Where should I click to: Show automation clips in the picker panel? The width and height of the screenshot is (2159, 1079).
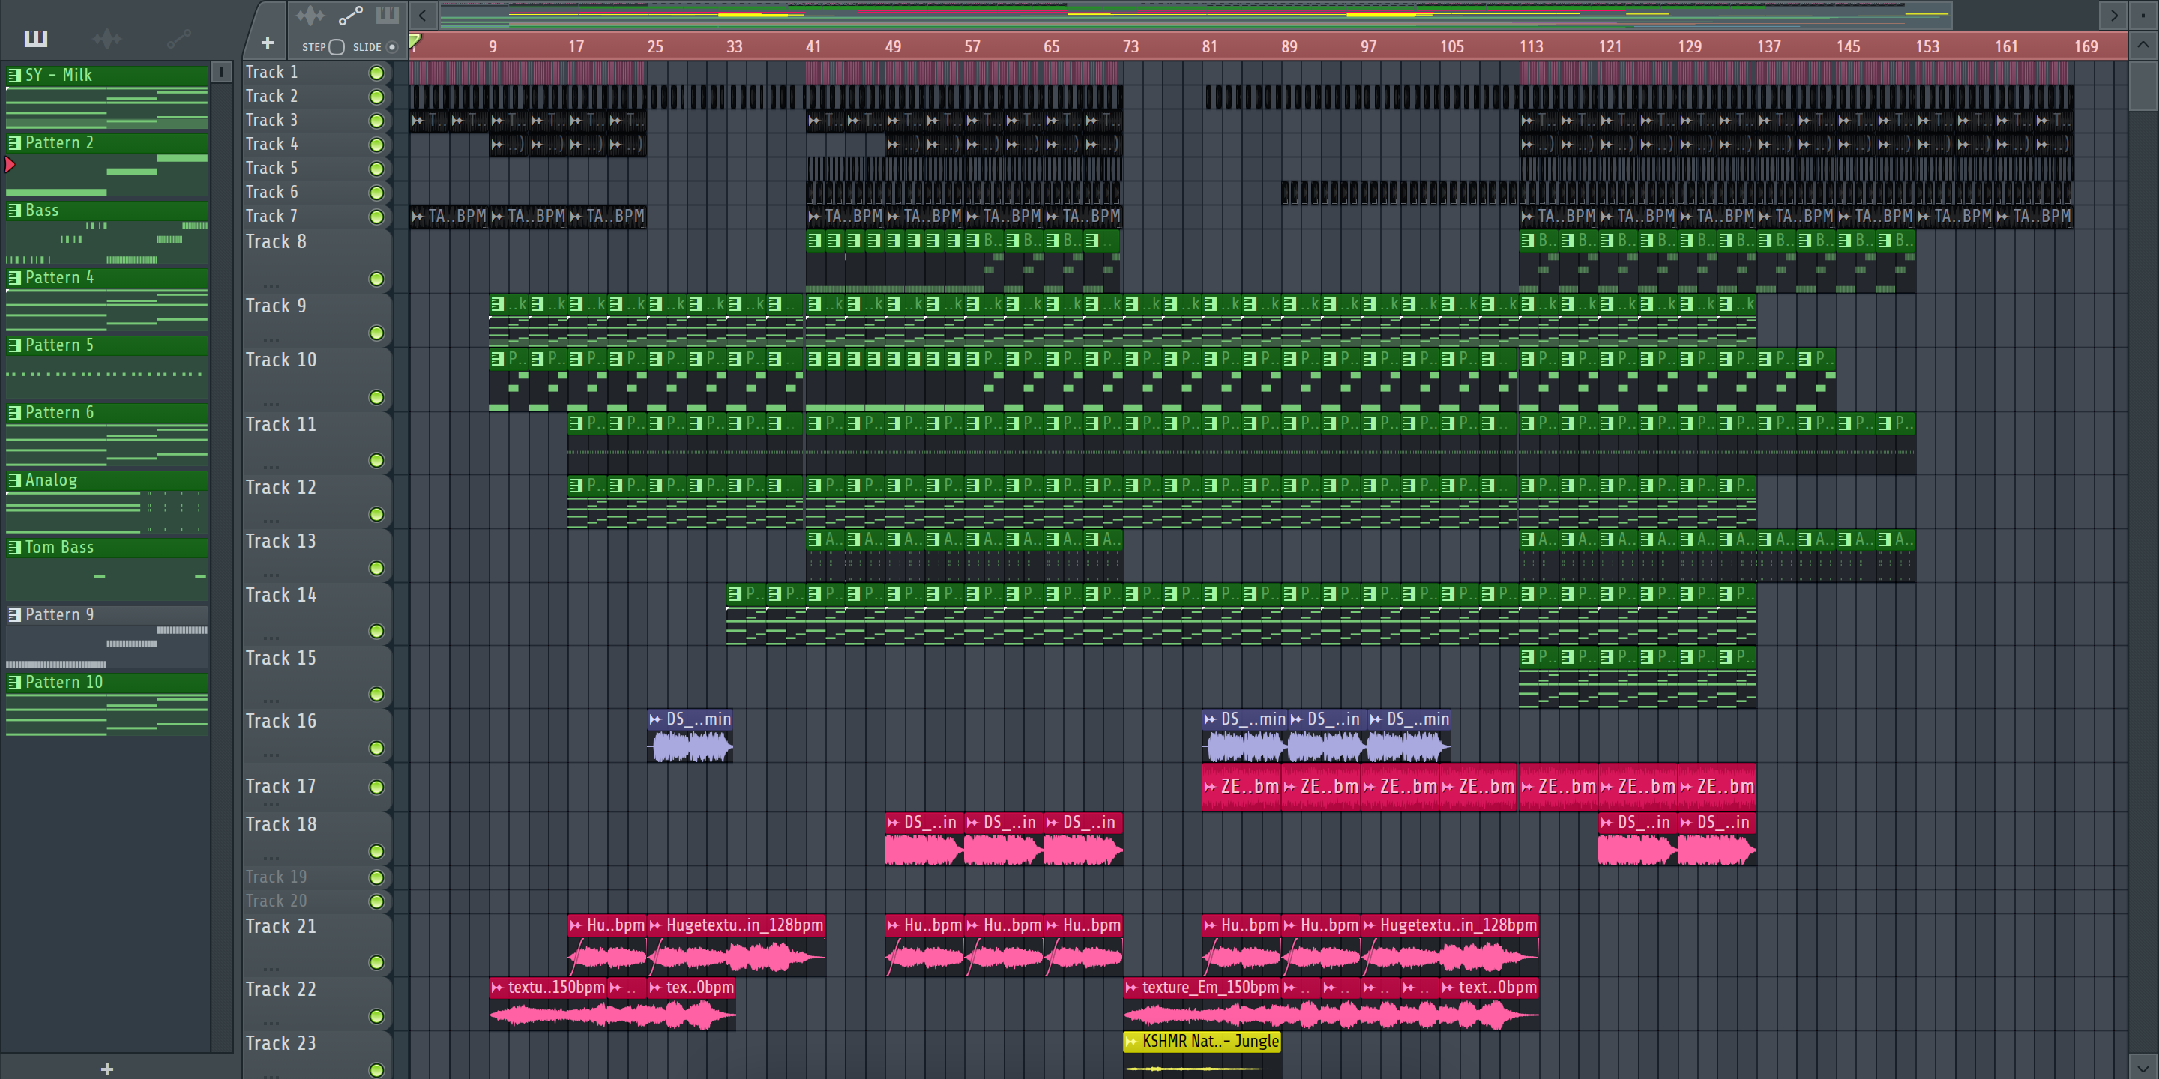coord(178,37)
